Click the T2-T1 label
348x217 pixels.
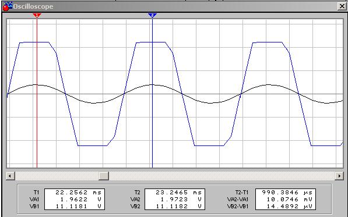point(242,193)
